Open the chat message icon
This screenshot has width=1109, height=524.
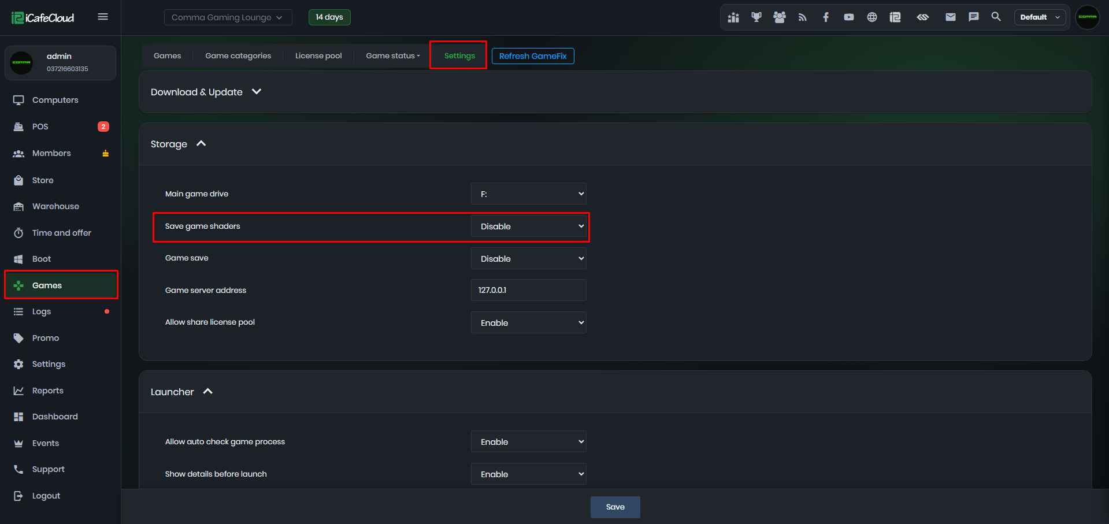(974, 17)
